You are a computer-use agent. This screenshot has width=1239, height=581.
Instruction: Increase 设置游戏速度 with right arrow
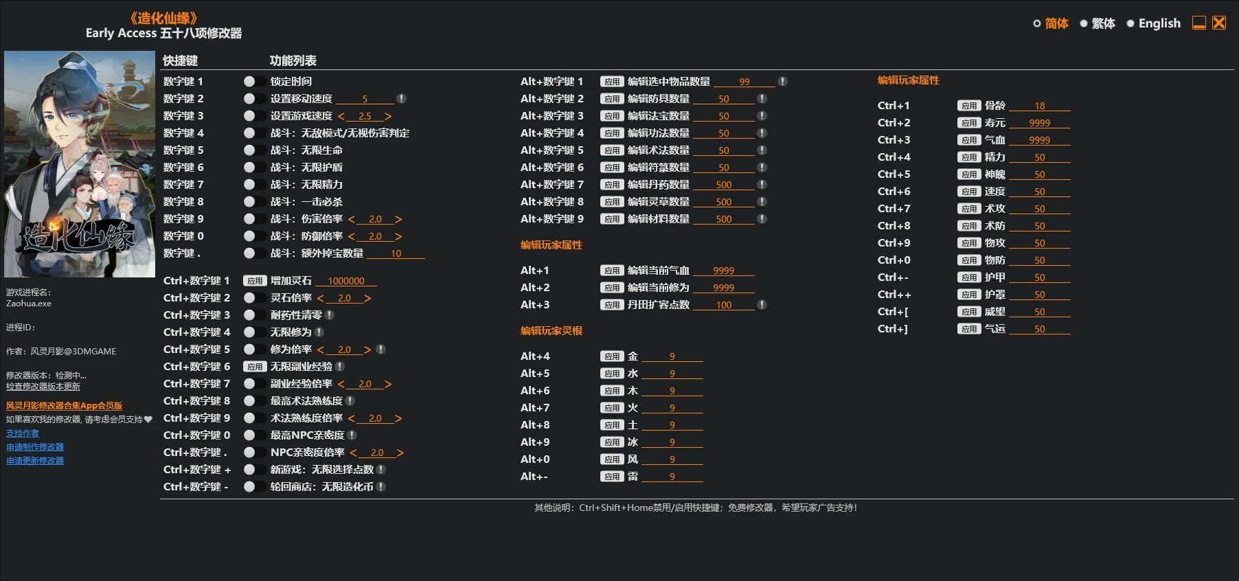[388, 117]
